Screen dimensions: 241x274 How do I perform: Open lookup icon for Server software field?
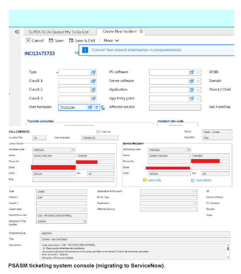(192, 81)
